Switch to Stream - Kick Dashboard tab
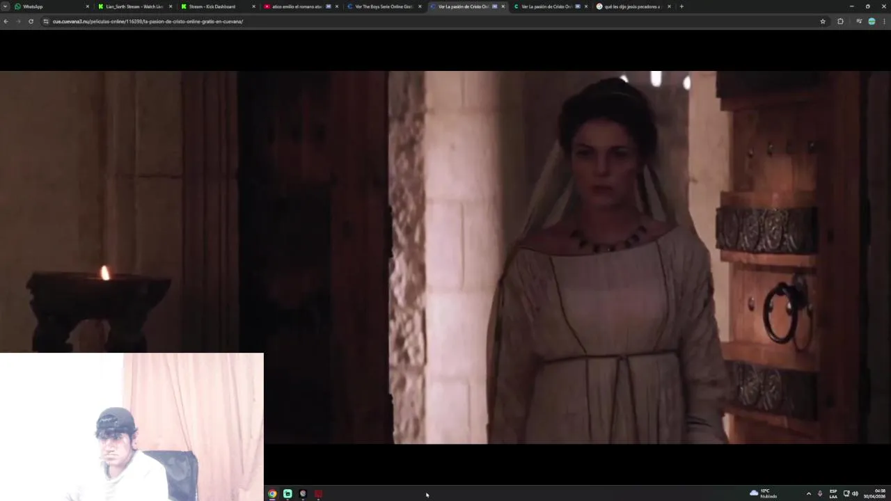 pos(218,6)
